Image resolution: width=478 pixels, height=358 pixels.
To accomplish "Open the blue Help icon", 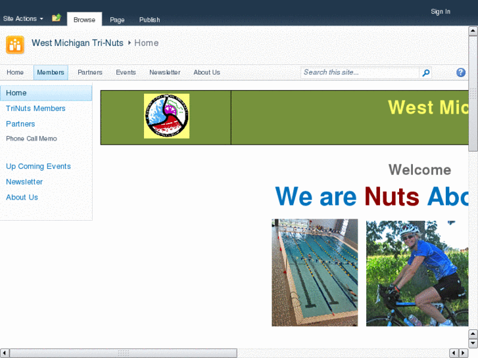I will tap(461, 72).
